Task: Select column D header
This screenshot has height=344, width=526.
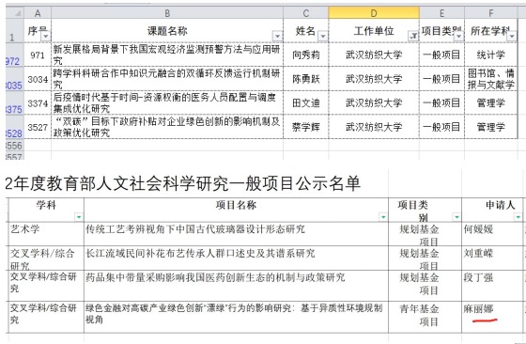Action: point(374,13)
